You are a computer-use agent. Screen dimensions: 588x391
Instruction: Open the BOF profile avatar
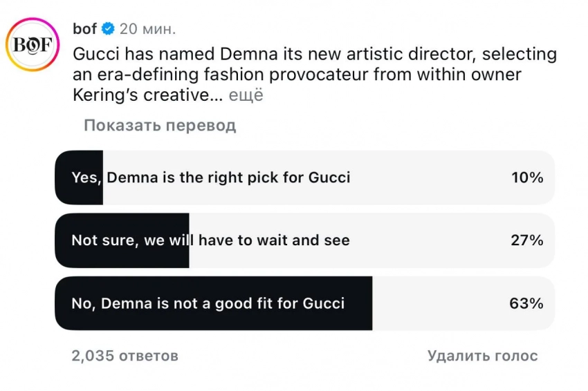[x=33, y=45]
